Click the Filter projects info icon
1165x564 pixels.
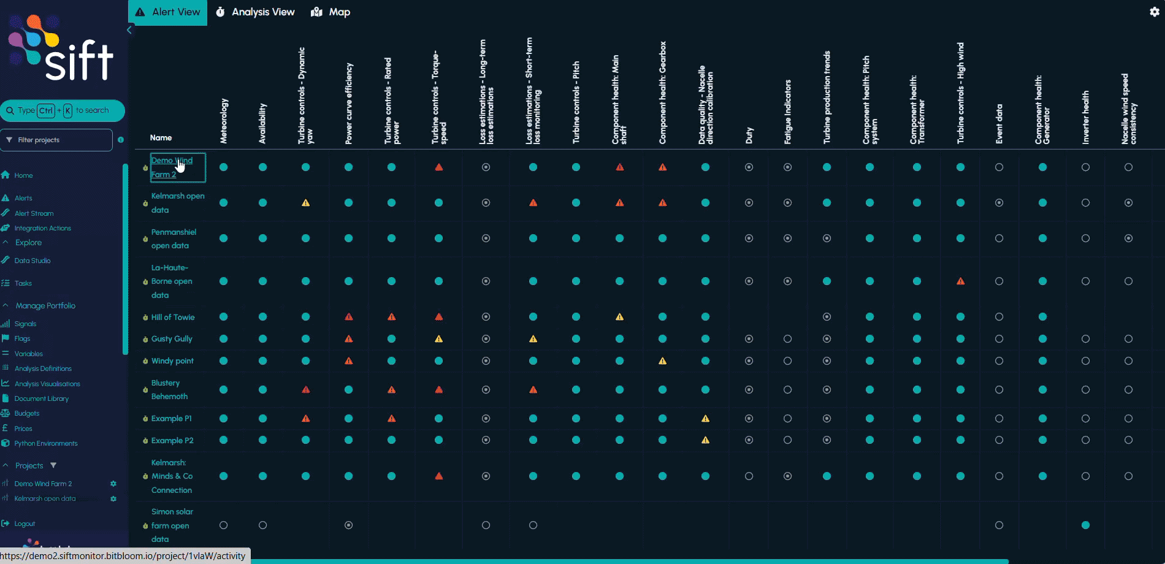coord(121,140)
